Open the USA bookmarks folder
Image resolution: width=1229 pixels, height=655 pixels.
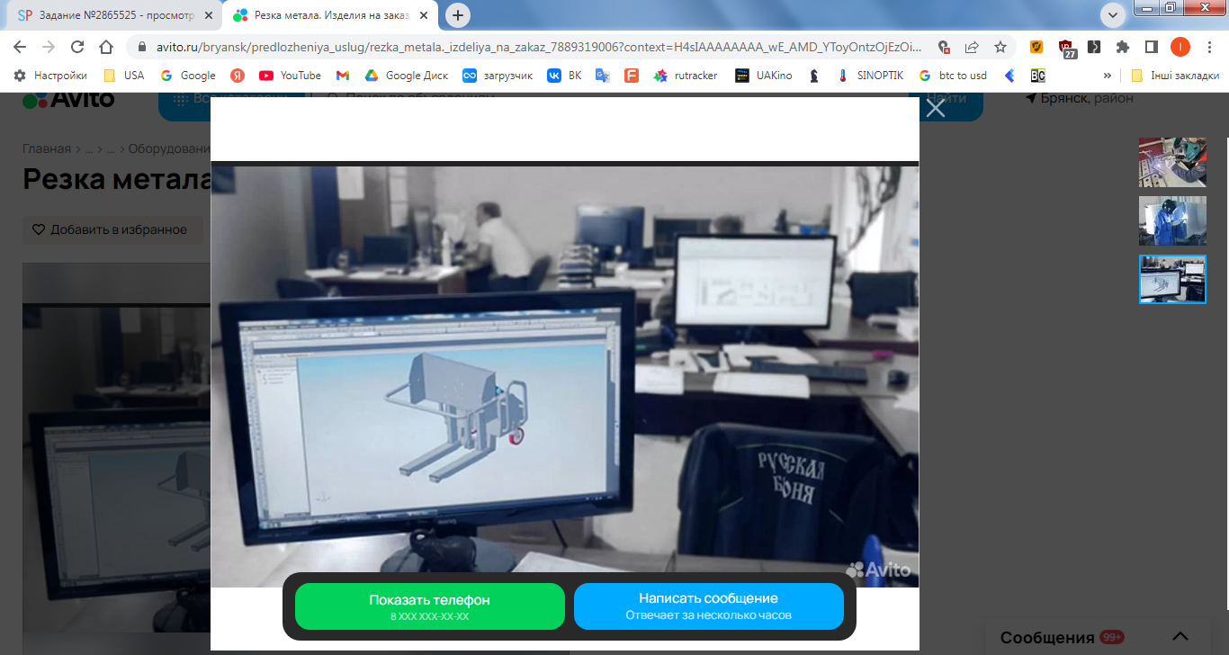pyautogui.click(x=124, y=76)
